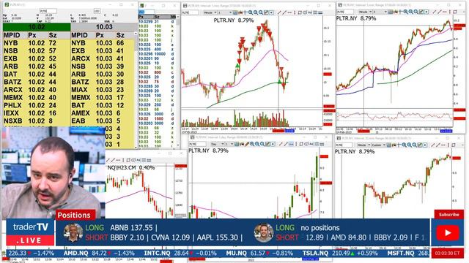469x263 pixels.
Task: Select the vertical line tool in the 1-minute PLTR chart
Action: 295,12
